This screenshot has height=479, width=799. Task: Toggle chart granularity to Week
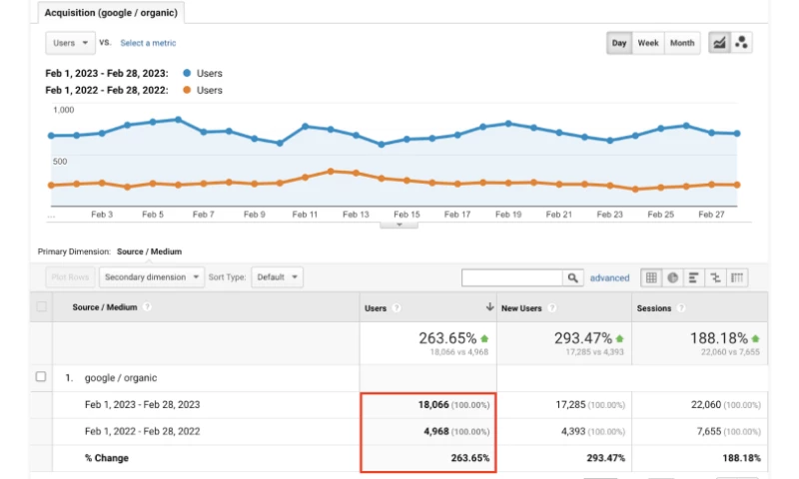coord(648,43)
